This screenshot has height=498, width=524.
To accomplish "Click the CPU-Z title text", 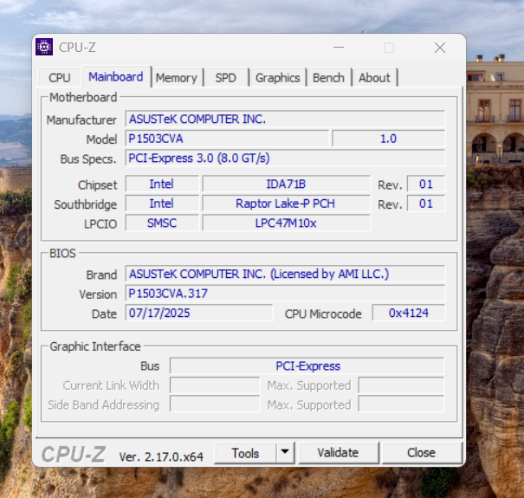I will coord(77,48).
